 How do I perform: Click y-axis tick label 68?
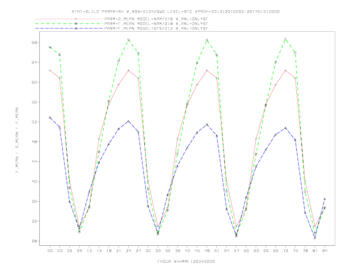pos(35,42)
